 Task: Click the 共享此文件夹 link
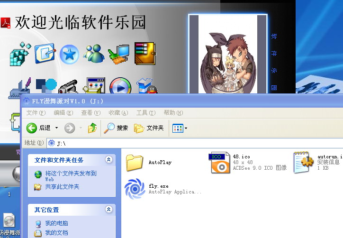coord(62,187)
